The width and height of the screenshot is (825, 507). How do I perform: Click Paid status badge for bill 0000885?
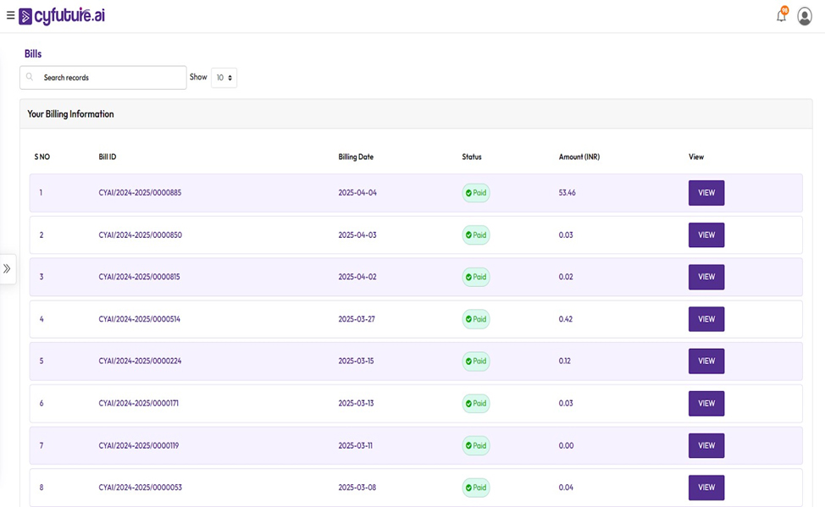tap(475, 193)
